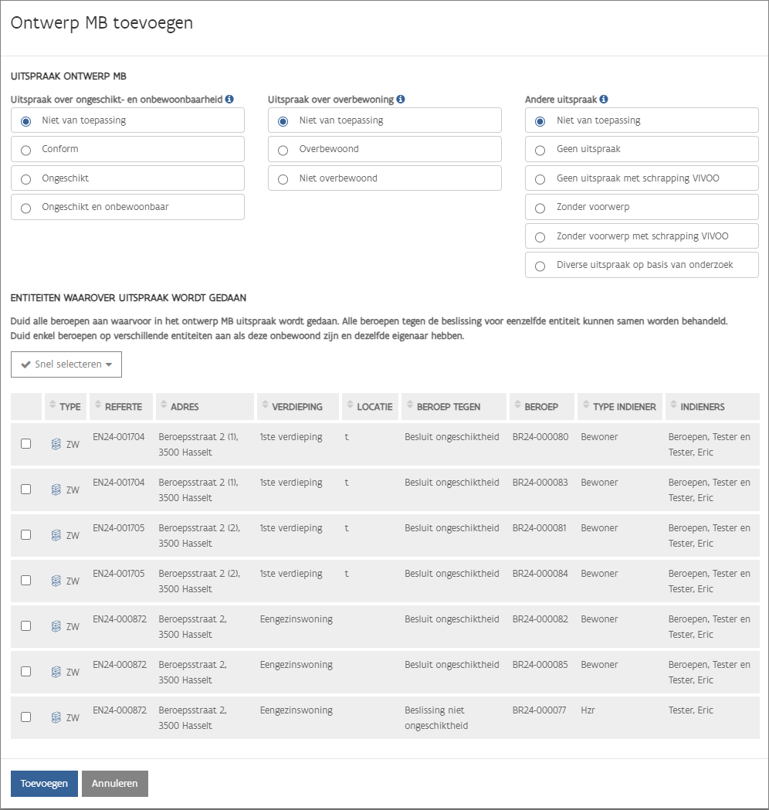Click info icon beside Uitspraak over overbewoning

401,99
